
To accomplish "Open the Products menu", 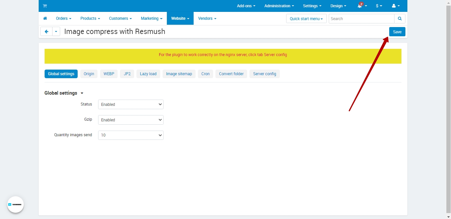I will 90,18.
